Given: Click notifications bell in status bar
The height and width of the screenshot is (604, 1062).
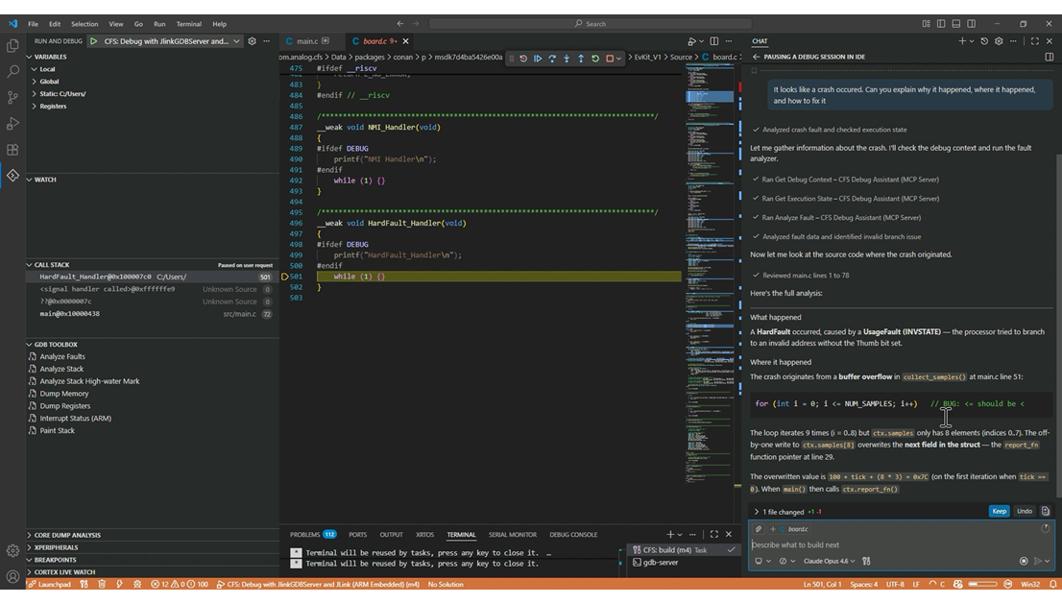Looking at the screenshot, I should point(1052,584).
